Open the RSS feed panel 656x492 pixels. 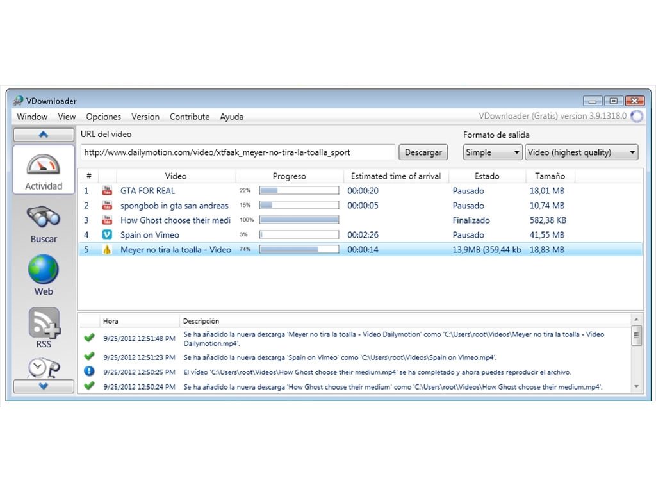[x=44, y=328]
